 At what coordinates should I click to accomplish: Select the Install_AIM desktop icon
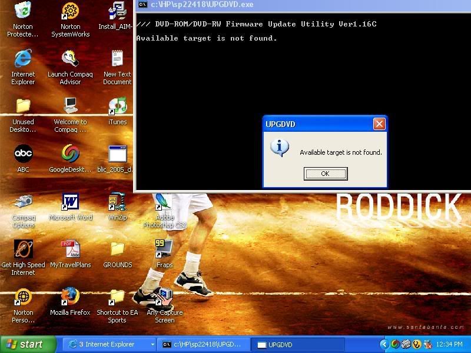pyautogui.click(x=116, y=16)
